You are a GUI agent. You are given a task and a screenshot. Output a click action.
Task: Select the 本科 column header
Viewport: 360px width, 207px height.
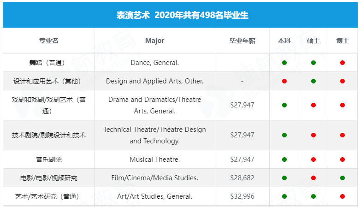(x=284, y=41)
